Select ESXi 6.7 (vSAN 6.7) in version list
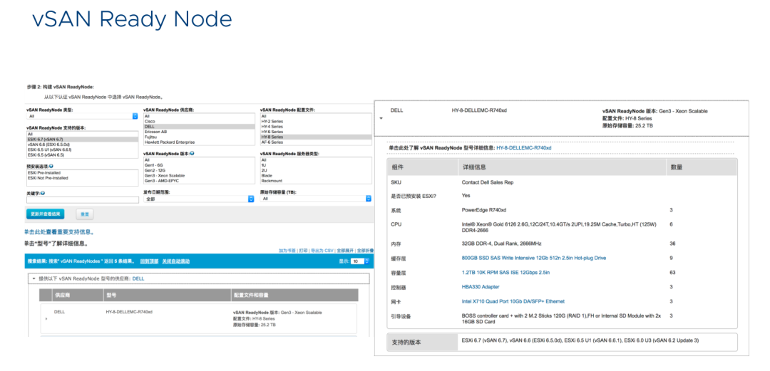 click(83, 140)
